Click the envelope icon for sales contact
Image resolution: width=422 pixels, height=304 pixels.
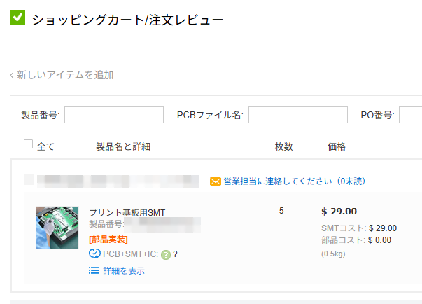click(215, 181)
